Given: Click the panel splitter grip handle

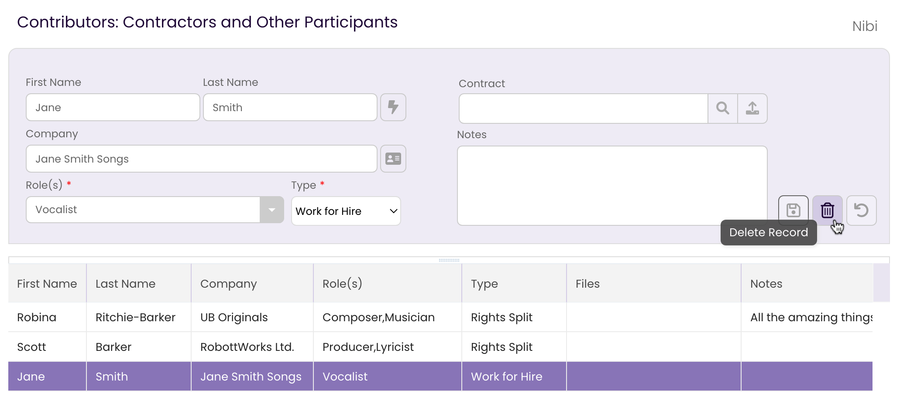Looking at the screenshot, I should [x=449, y=260].
